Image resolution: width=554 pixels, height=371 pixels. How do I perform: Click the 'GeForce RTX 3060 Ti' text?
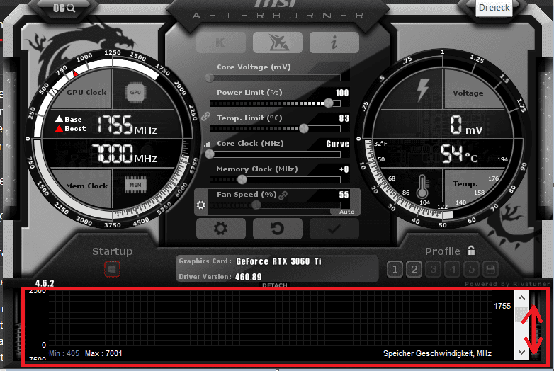coord(278,261)
